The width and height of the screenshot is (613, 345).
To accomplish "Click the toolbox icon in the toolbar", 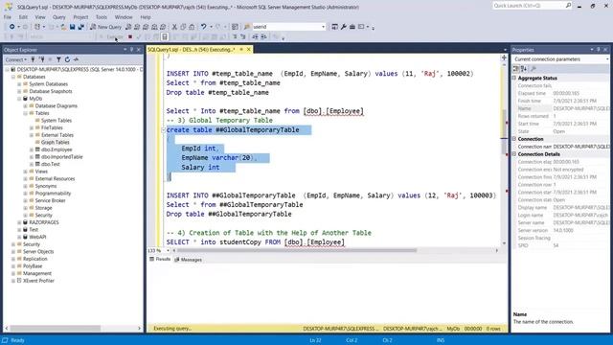I will 352,27.
